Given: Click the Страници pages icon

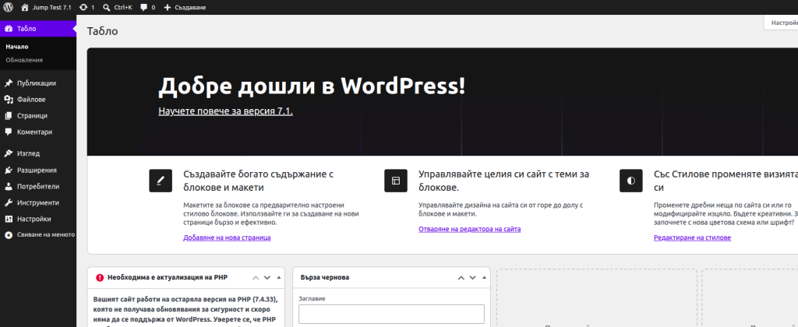Looking at the screenshot, I should [8, 116].
